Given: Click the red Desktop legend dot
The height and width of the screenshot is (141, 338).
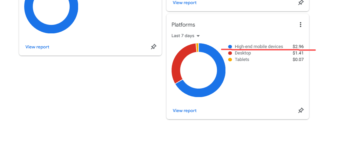Looking at the screenshot, I should point(230,53).
